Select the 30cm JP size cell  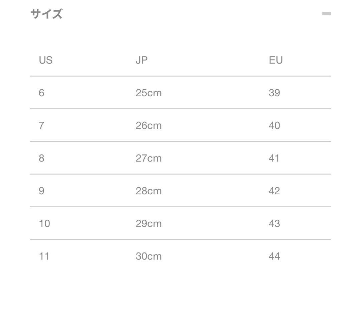(148, 256)
